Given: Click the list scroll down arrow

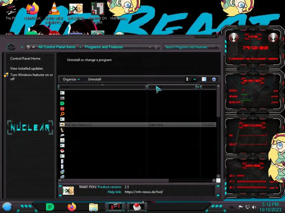Looking at the screenshot, I should [218, 176].
